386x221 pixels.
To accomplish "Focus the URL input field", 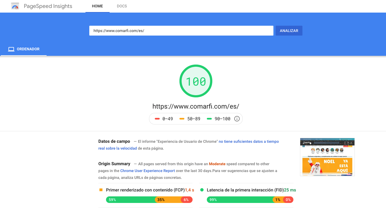I will [x=181, y=31].
